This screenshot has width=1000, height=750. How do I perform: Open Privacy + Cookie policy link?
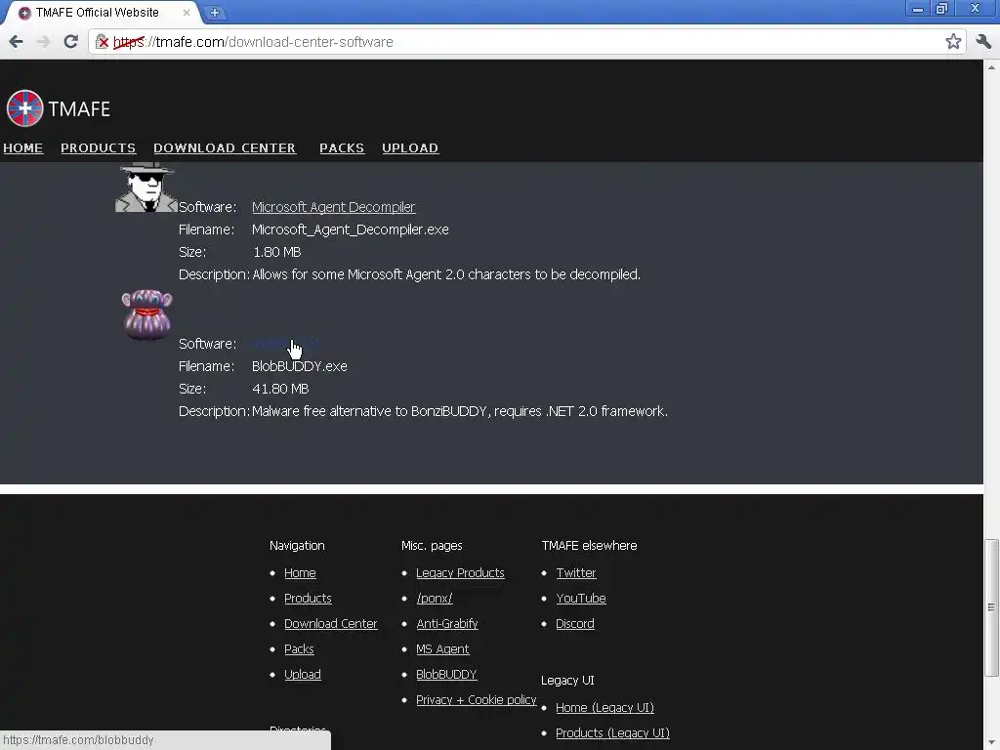coord(477,699)
